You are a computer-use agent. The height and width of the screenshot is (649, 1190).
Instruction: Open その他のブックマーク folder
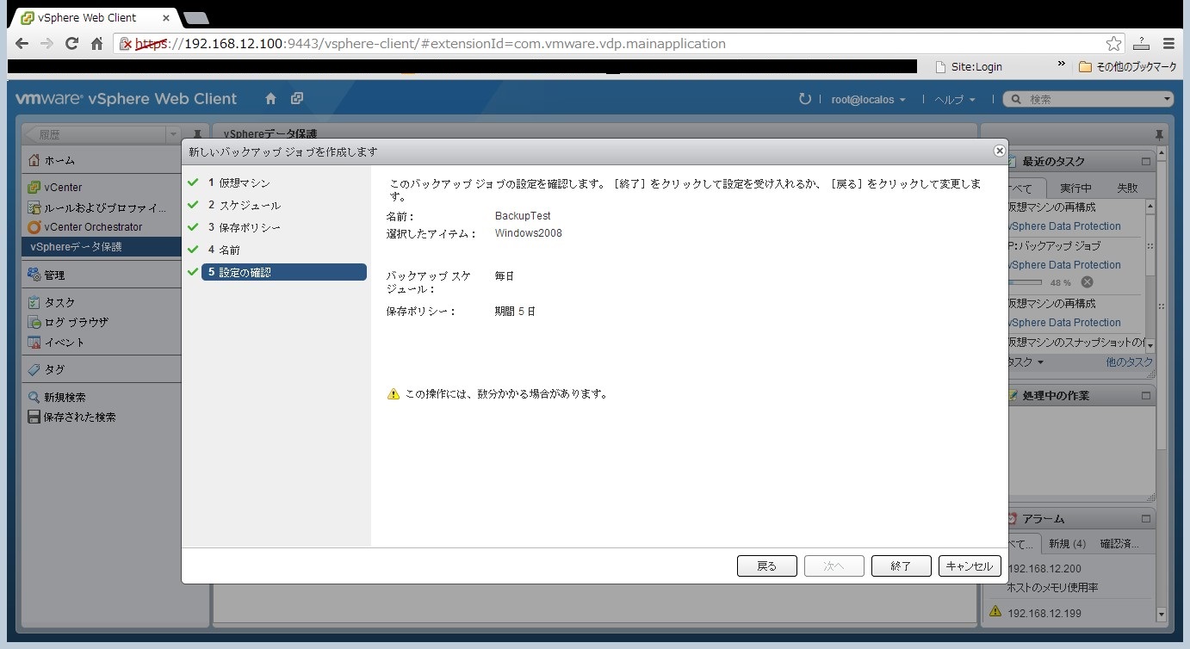pos(1126,66)
